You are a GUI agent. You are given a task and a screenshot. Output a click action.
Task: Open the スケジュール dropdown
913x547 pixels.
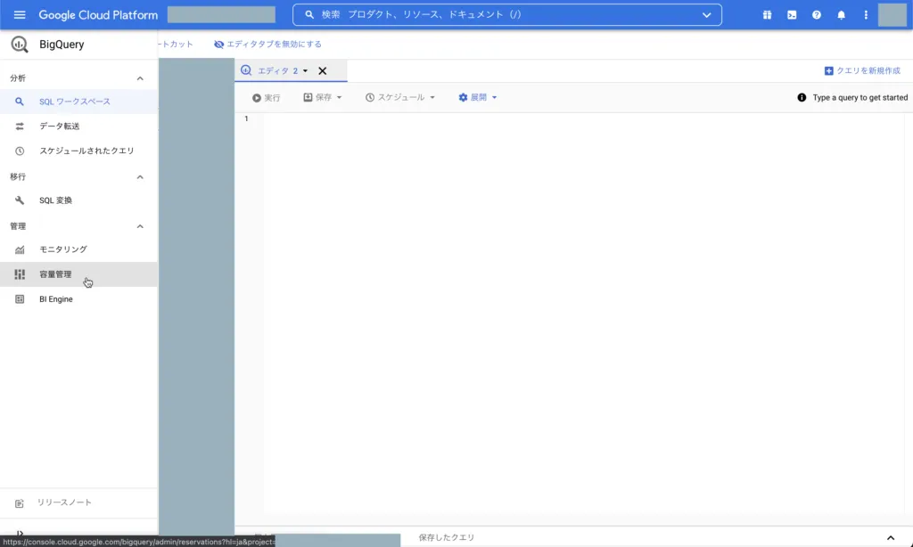(x=400, y=97)
